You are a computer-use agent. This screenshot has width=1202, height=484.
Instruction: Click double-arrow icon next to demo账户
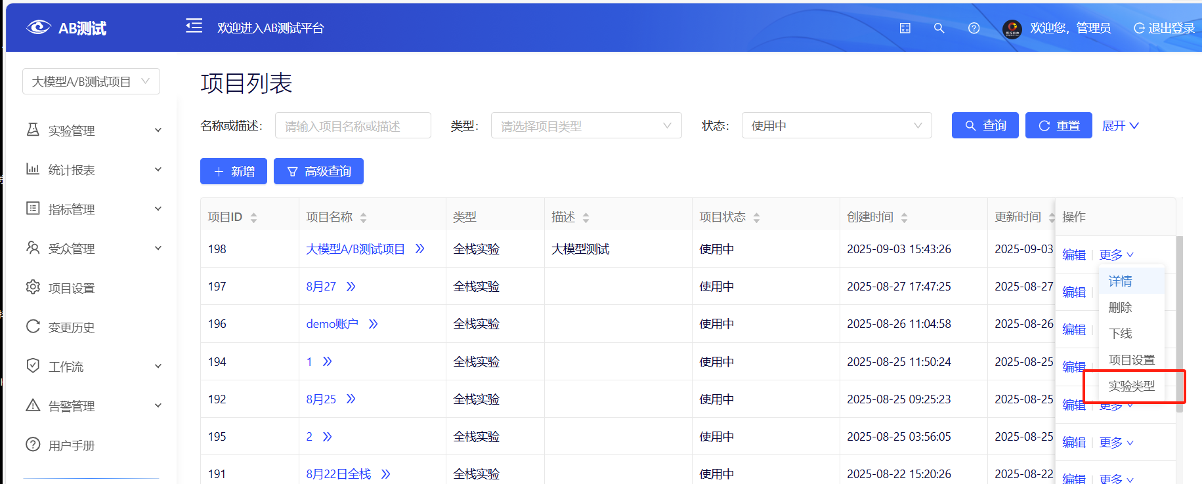coord(374,324)
